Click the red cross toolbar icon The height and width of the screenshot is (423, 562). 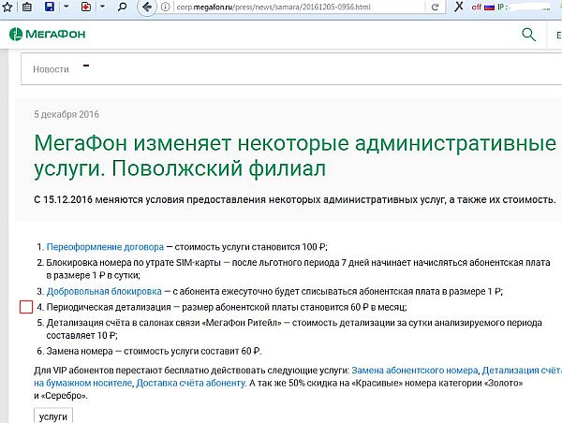(x=86, y=7)
